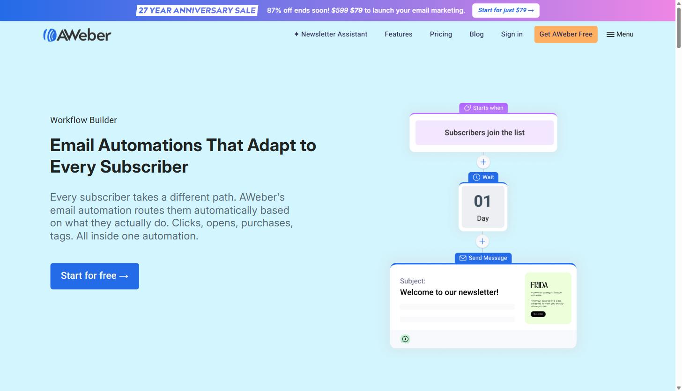Click Get AWeber Free button
682x391 pixels.
pos(566,34)
